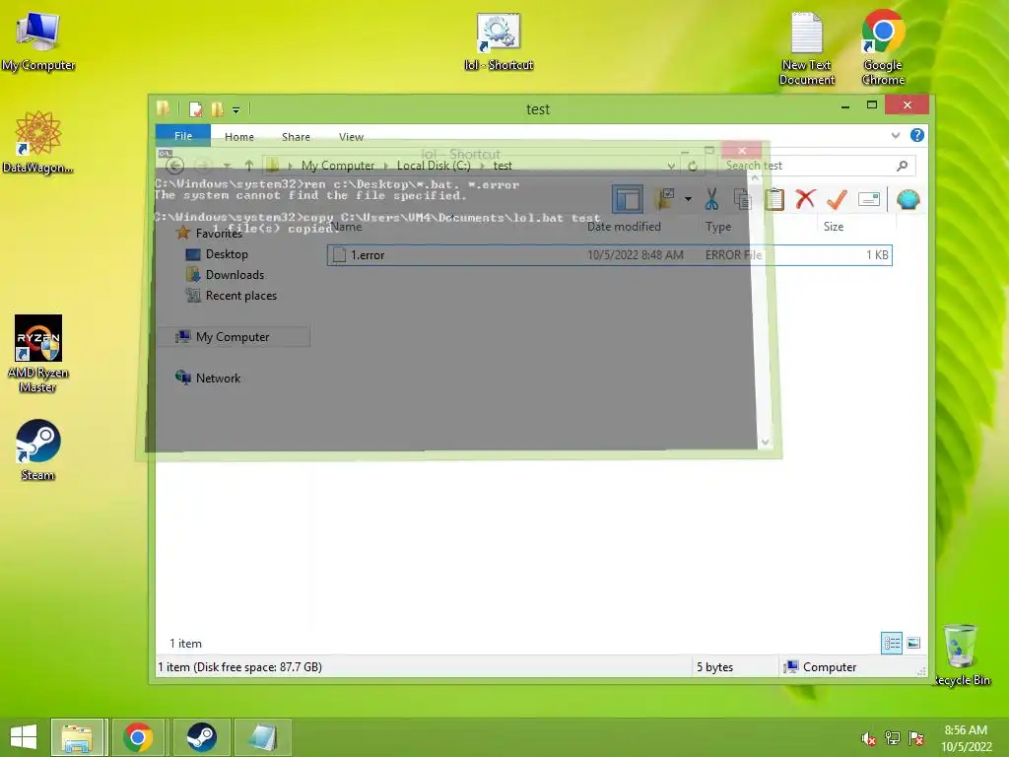Select My Computer desktop icon

(x=38, y=41)
